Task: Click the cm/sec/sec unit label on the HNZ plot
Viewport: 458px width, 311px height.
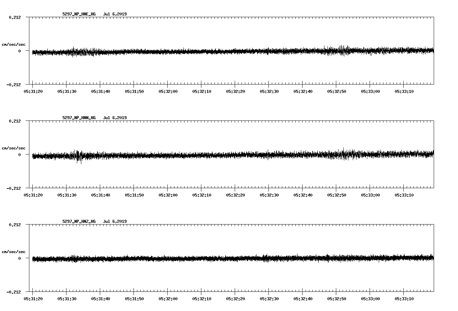Action: coord(13,252)
